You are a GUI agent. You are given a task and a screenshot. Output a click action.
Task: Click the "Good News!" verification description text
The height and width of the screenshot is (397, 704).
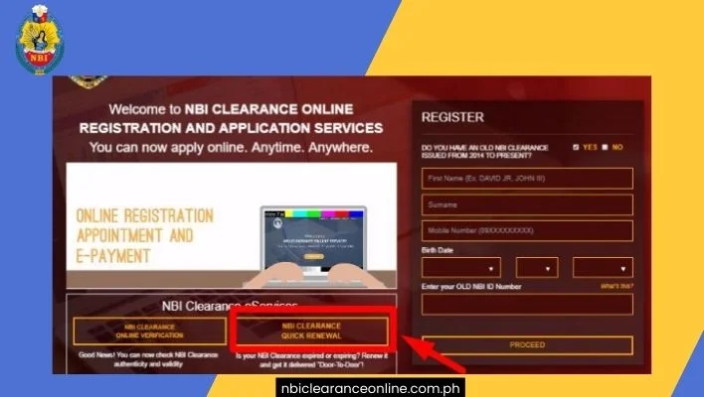[x=148, y=359]
